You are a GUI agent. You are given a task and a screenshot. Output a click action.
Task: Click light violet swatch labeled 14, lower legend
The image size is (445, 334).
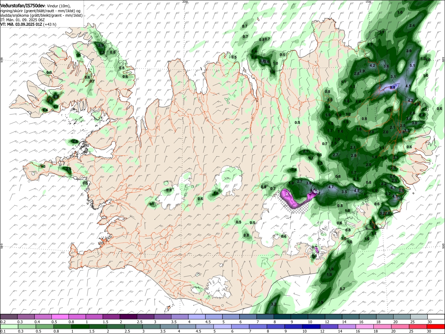click(347, 326)
